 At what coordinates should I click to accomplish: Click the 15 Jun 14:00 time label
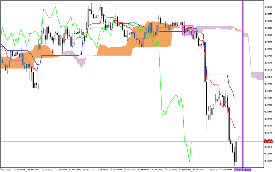(116, 169)
